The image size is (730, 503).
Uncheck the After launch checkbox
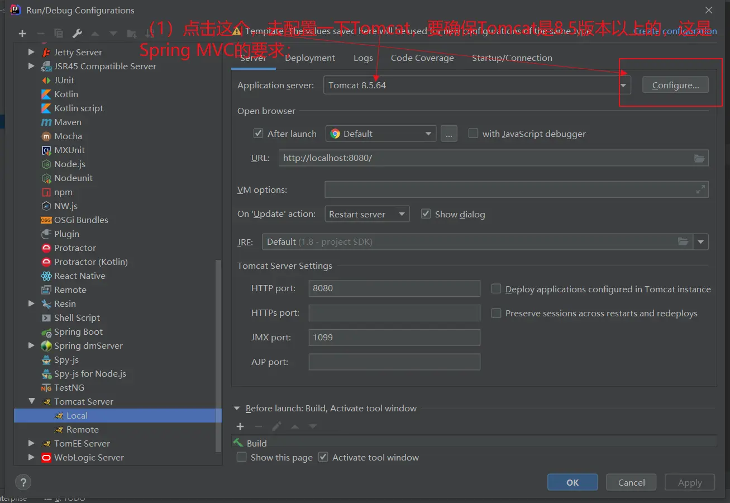[258, 134]
